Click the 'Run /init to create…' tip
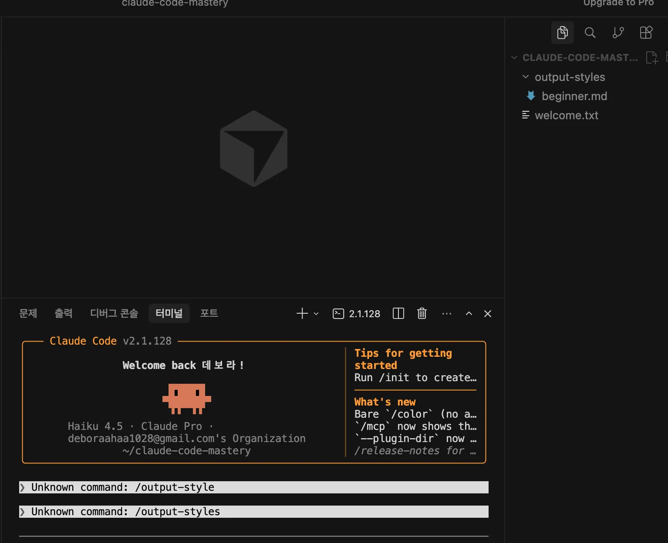Screen dimensions: 668x543 (x=415, y=378)
